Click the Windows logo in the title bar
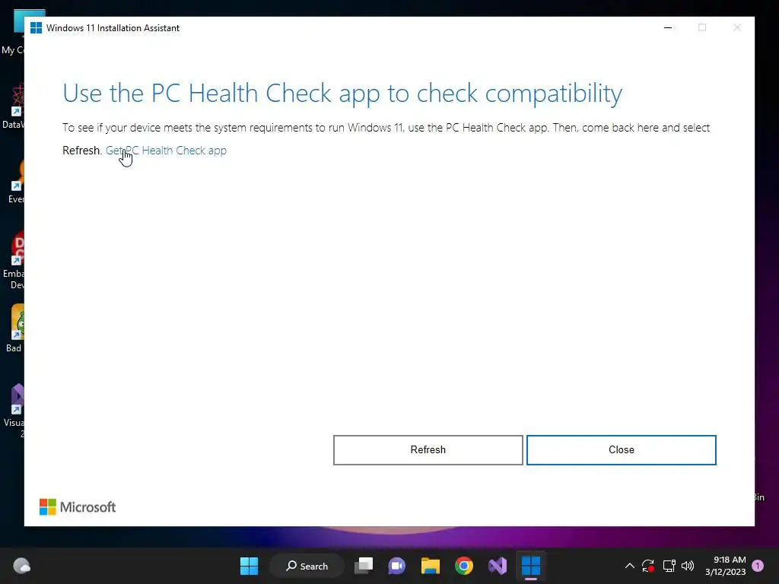Image resolution: width=779 pixels, height=584 pixels. point(36,28)
